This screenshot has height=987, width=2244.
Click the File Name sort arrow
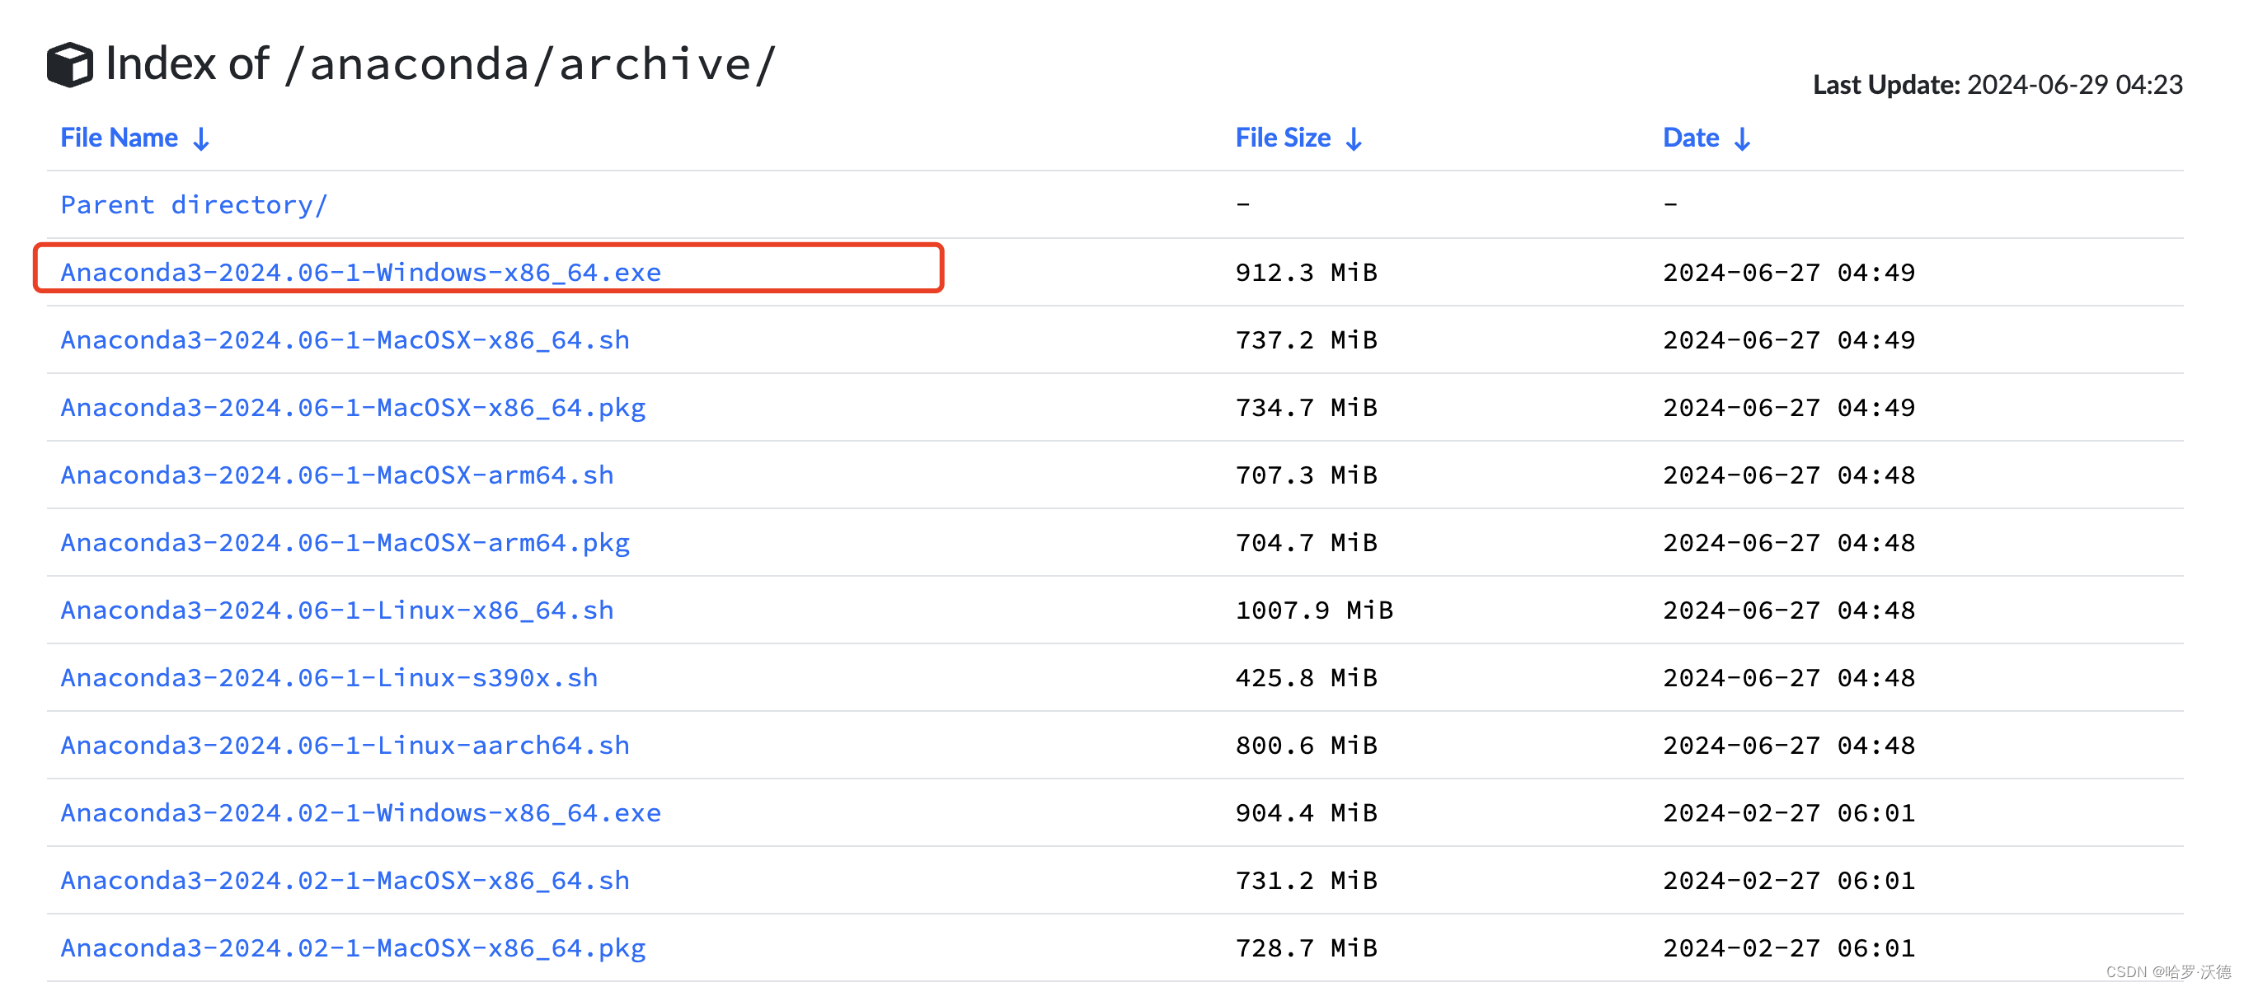201,139
